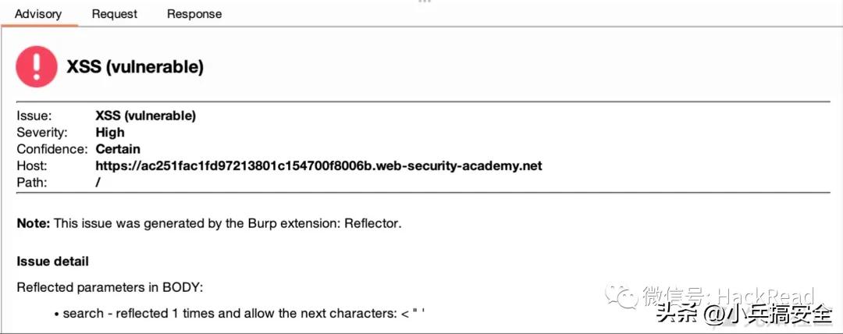Click the Path value slash
Screen dimensions: 843x334
pos(98,183)
